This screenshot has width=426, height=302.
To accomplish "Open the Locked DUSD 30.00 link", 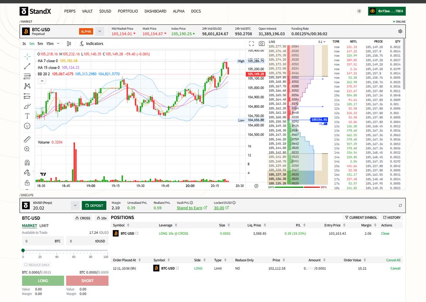I will 221,208.
